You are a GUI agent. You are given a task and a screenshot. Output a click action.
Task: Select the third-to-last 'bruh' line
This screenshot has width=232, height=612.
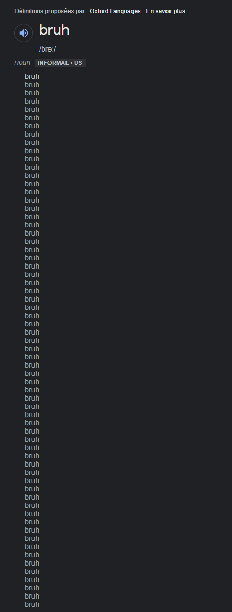(32, 588)
